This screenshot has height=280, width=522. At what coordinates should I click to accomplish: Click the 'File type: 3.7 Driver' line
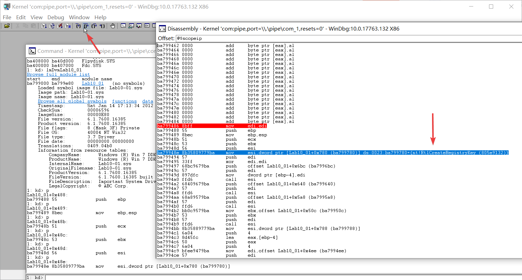pyautogui.click(x=76, y=137)
